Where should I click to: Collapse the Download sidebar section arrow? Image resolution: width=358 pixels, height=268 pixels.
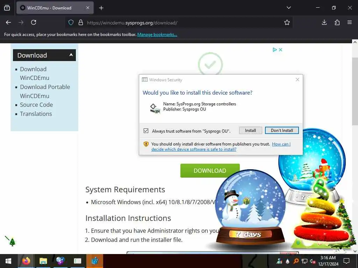71,55
